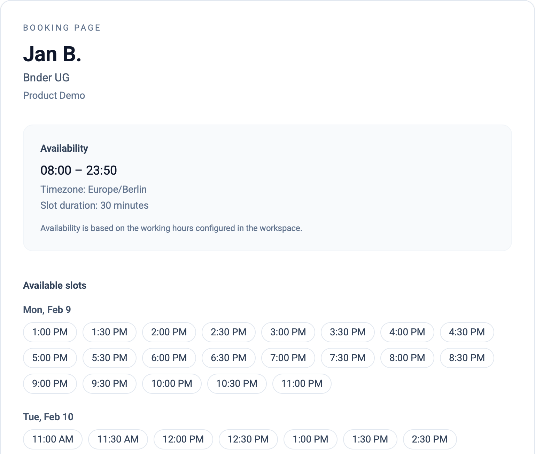The image size is (535, 454).
Task: Choose the 8:00 PM slot
Action: coord(407,358)
